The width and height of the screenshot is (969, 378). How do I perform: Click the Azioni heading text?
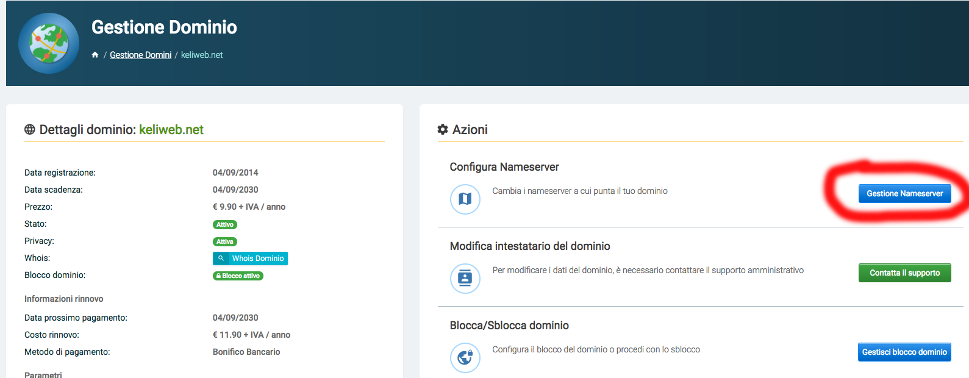click(470, 129)
